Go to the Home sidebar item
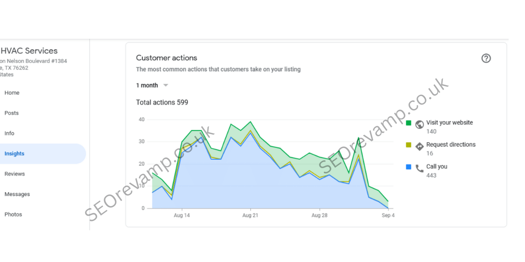This screenshot has height=262, width=525. pos(12,93)
